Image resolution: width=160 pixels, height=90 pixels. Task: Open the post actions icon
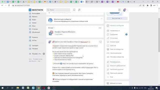tap(100, 42)
